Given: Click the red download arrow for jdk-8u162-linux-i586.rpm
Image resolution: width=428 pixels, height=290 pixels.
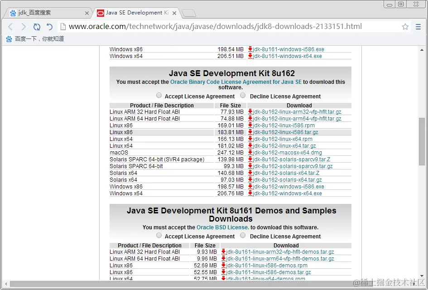Looking at the screenshot, I should pyautogui.click(x=250, y=126).
